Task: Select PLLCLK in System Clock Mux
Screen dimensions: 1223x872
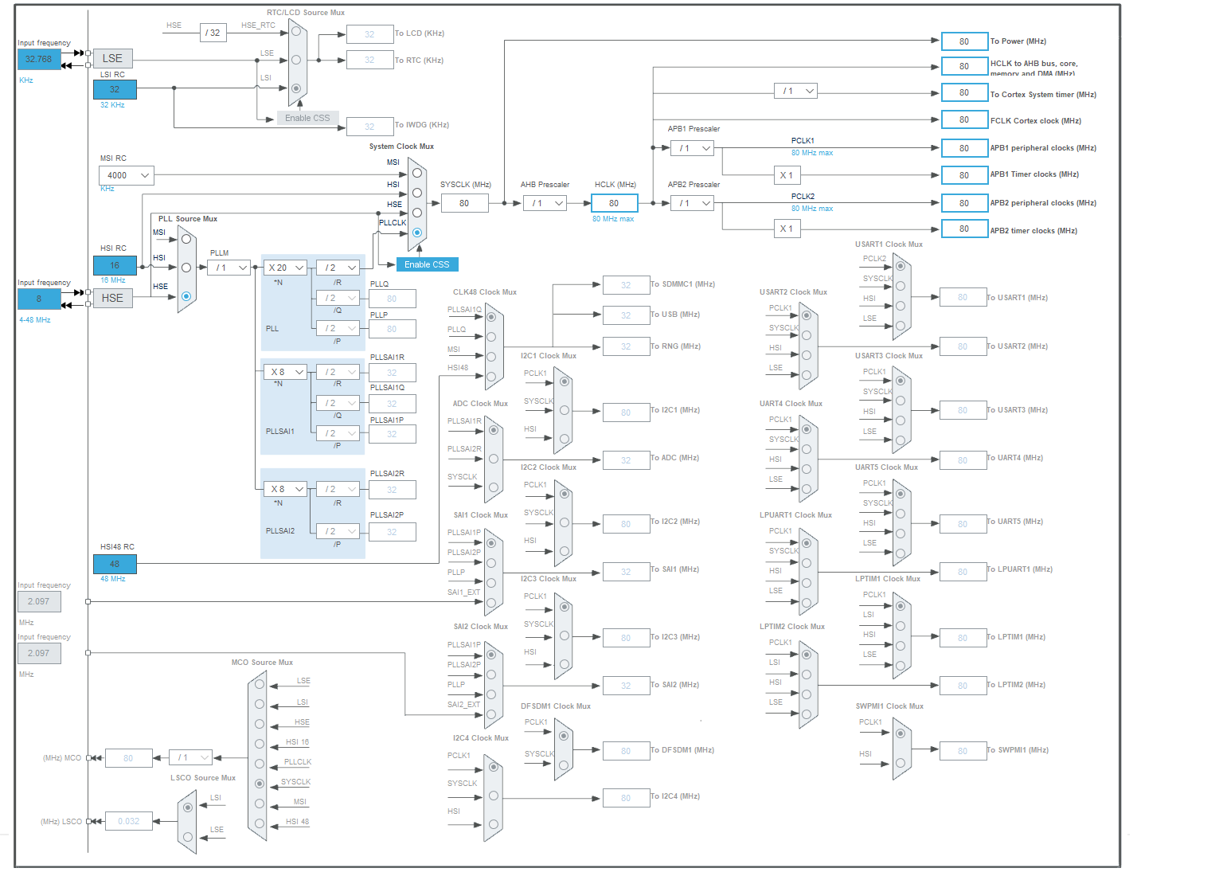Action: [x=417, y=233]
